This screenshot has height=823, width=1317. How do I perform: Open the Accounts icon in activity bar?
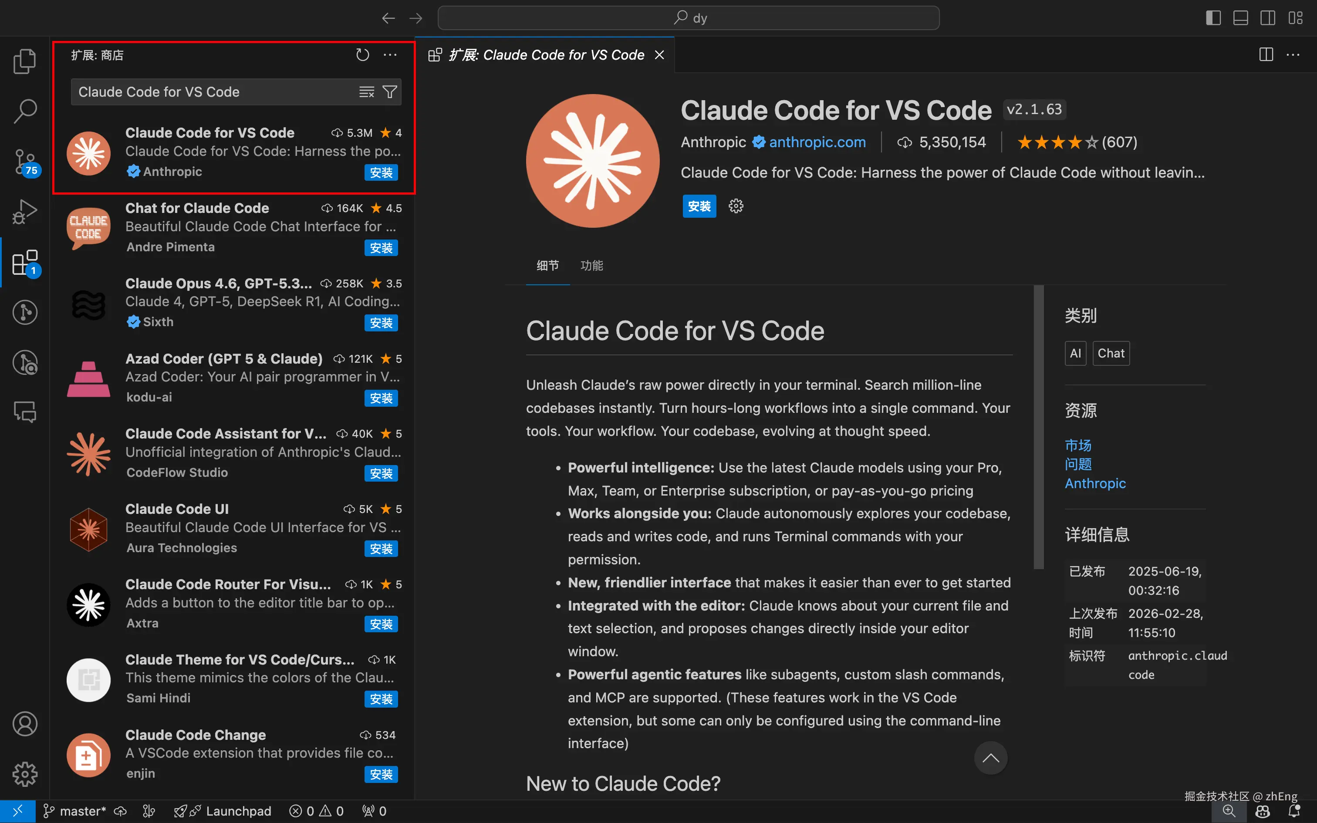pos(24,724)
